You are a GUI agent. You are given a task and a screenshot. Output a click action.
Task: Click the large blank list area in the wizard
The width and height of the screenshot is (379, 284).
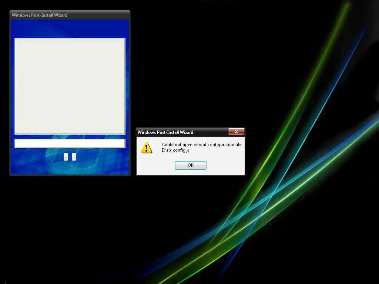[x=70, y=86]
